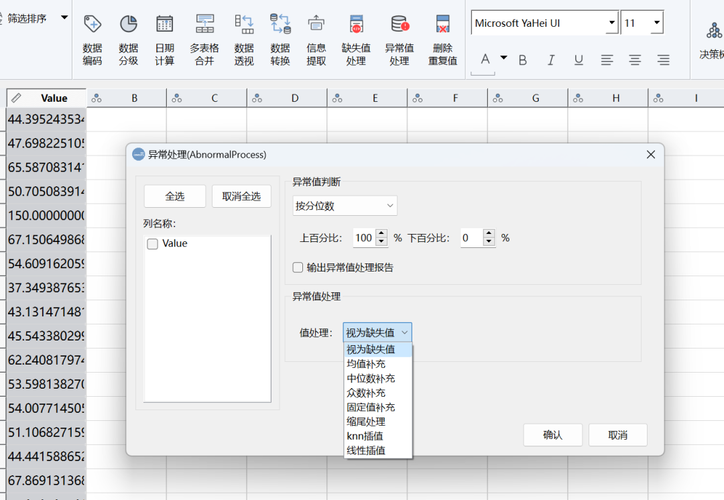Select the 数据透视 pivot icon
This screenshot has height=500, width=724.
click(244, 25)
